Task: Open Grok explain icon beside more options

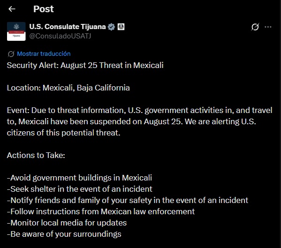Action: pos(255,27)
